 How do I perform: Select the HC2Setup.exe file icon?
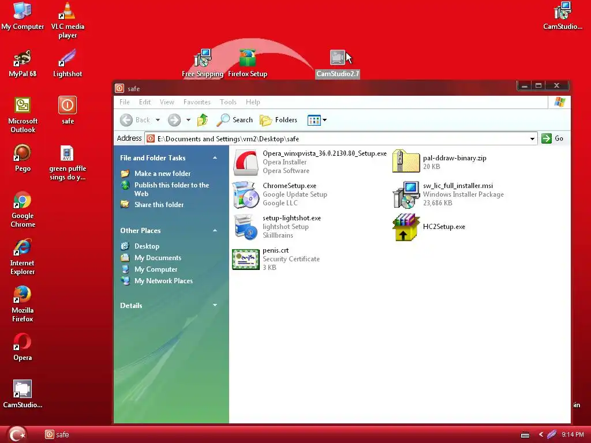pos(406,227)
